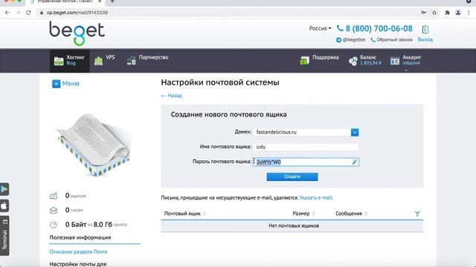The image size is (476, 267).
Task: Click the letters count envelope icon
Action: [x=54, y=210]
